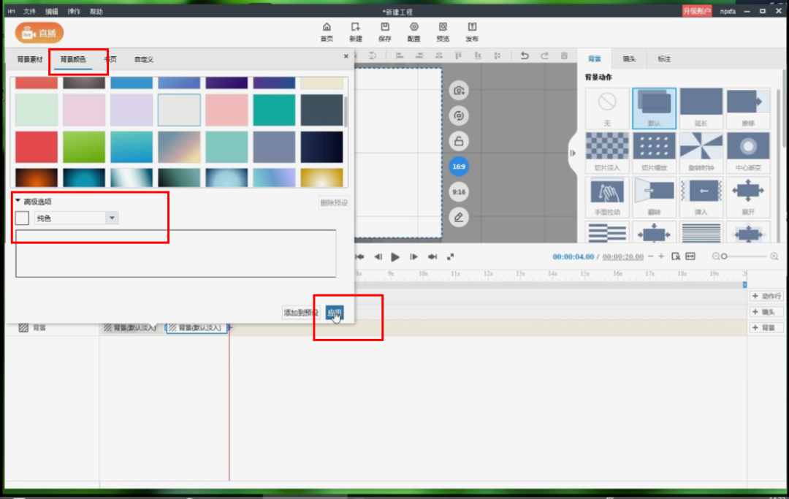The width and height of the screenshot is (789, 499).
Task: Switch aspect ratio to 9:16
Action: [x=459, y=191]
